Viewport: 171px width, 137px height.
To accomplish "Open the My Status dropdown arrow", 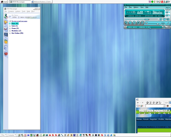I will coord(10,17).
